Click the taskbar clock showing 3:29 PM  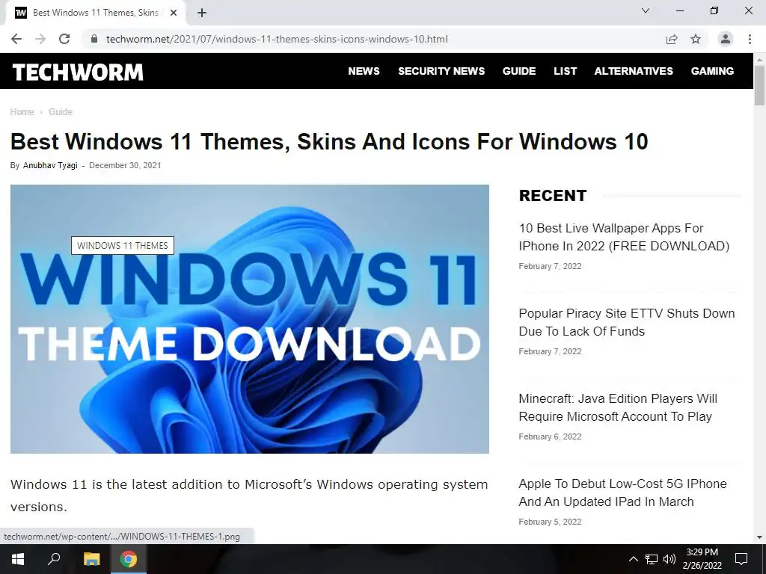point(702,559)
